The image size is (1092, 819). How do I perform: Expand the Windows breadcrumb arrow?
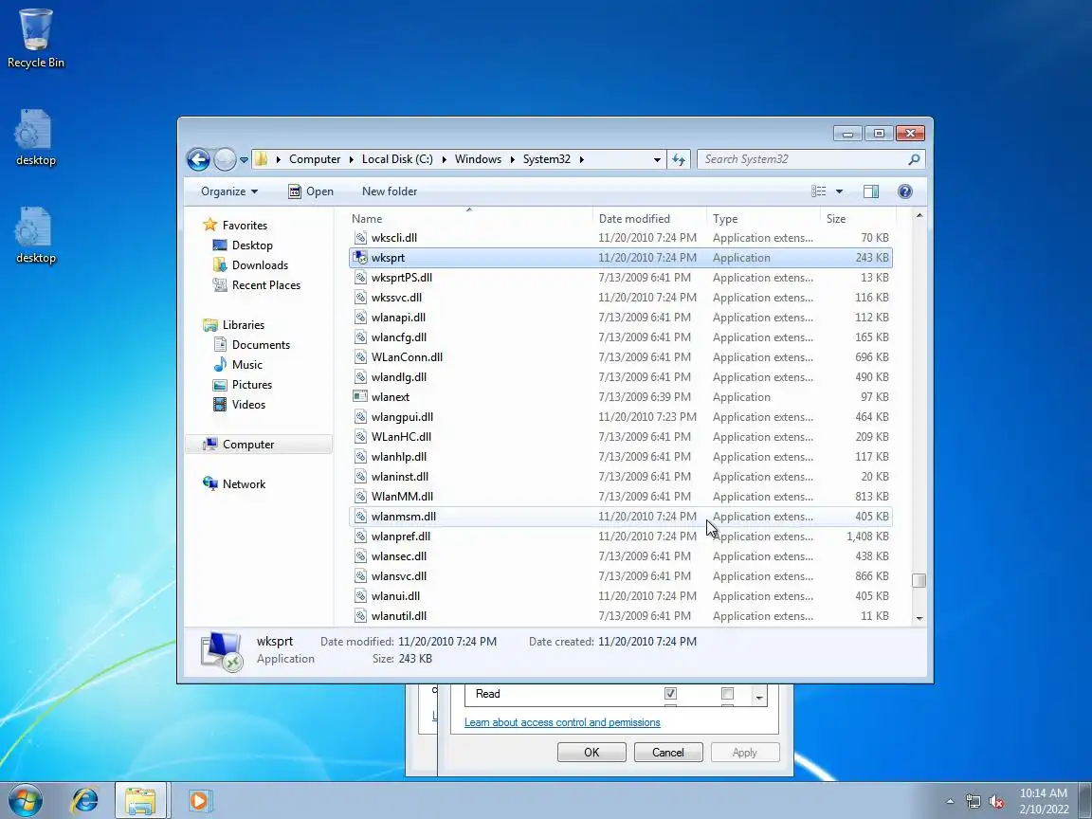point(512,159)
